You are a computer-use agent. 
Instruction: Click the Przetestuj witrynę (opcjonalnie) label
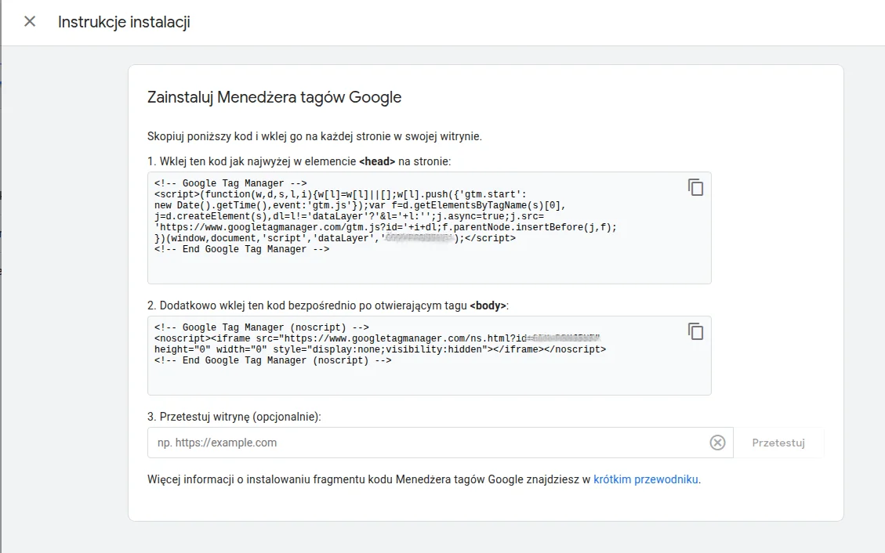pyautogui.click(x=234, y=417)
